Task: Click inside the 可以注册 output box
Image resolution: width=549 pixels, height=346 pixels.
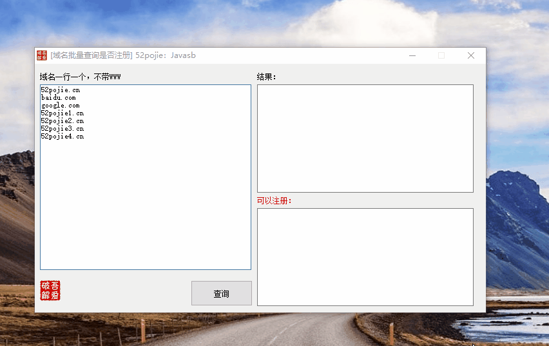Action: pos(365,257)
